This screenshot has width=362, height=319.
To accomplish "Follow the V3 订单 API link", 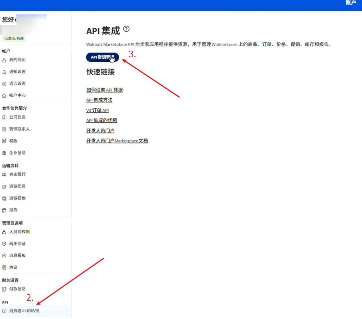I will [97, 110].
